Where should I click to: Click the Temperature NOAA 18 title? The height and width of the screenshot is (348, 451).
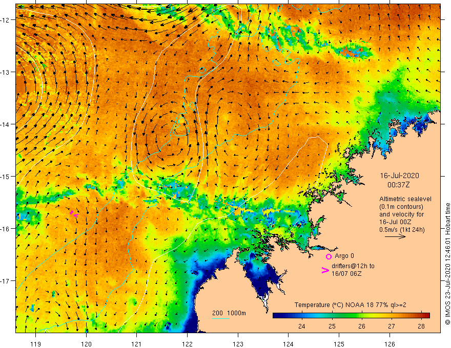[351, 305]
